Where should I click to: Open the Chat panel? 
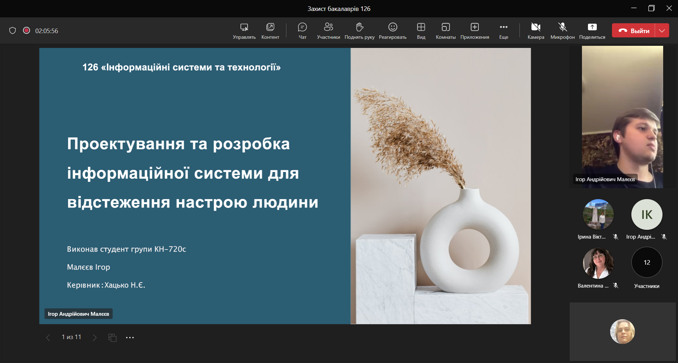[302, 31]
